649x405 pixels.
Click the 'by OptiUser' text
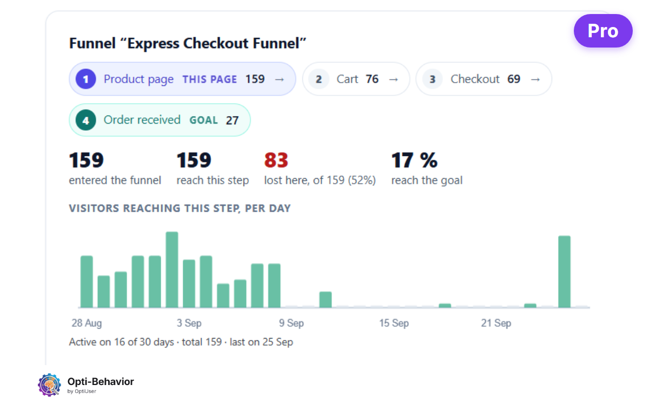[x=82, y=391]
